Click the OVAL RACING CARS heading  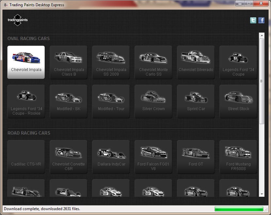click(28, 38)
